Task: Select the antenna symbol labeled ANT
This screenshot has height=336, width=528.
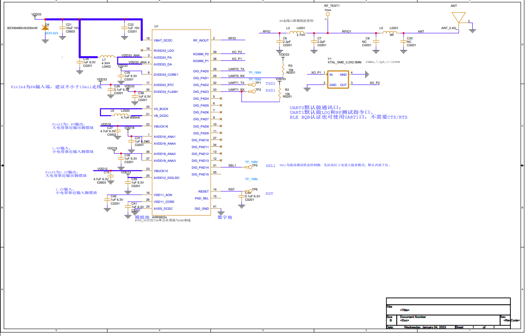Action: pyautogui.click(x=459, y=18)
